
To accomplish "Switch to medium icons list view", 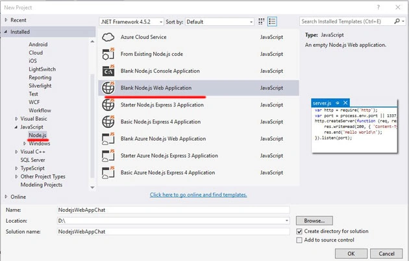I will [x=272, y=21].
